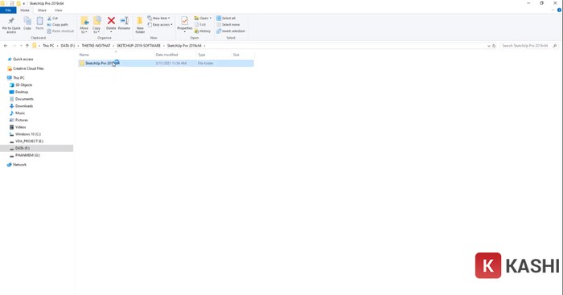This screenshot has height=295, width=563.
Task: Select the SketchUp Pro 2019x64 folder row
Action: (x=166, y=64)
